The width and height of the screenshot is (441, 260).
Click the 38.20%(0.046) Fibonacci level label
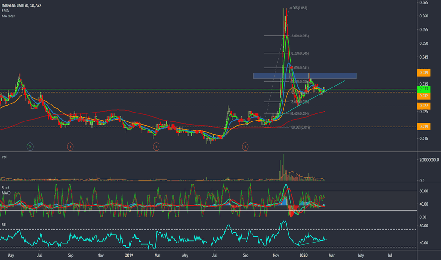click(299, 53)
